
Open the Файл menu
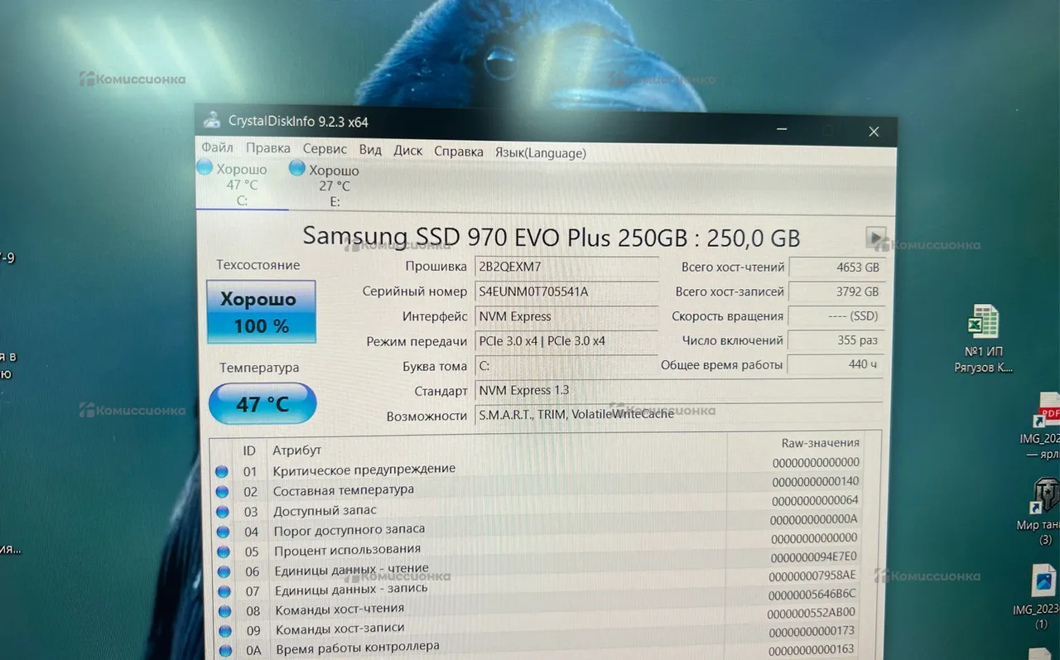217,147
